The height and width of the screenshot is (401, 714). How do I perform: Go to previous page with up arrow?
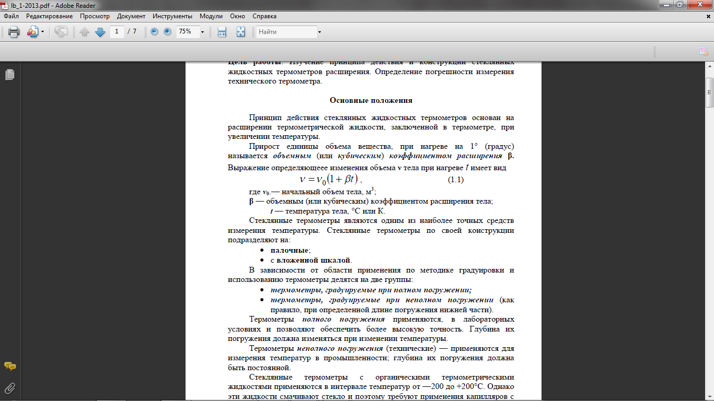click(x=85, y=32)
